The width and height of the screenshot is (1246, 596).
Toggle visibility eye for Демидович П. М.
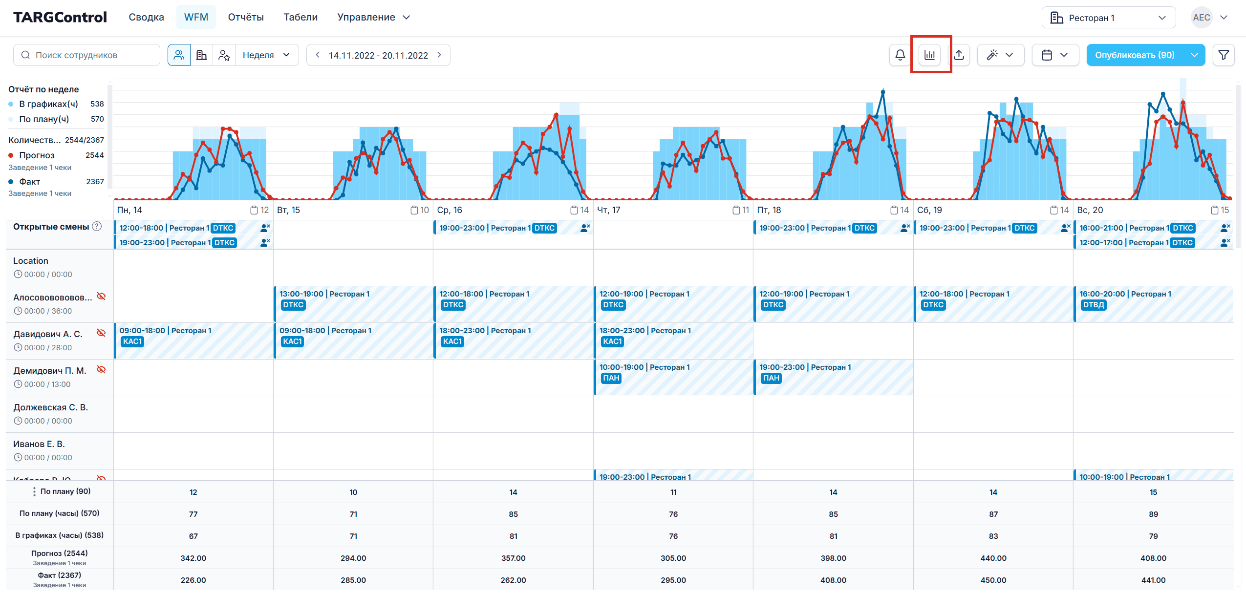pyautogui.click(x=101, y=370)
